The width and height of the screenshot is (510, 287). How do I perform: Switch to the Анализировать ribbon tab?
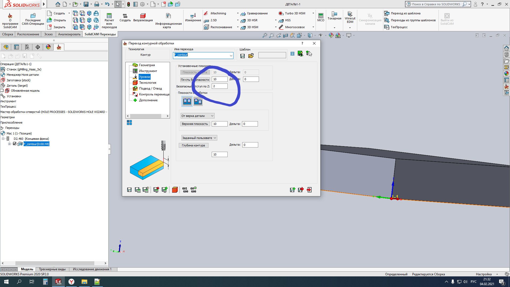pos(69,34)
